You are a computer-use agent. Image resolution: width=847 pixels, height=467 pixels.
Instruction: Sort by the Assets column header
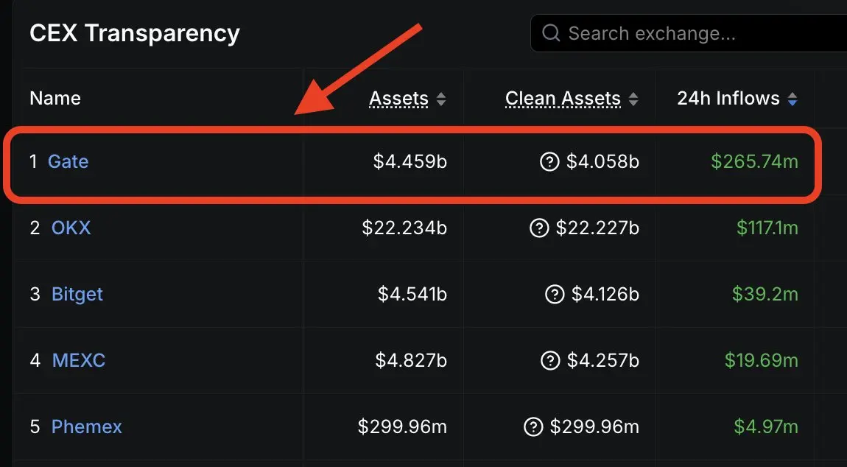click(398, 99)
